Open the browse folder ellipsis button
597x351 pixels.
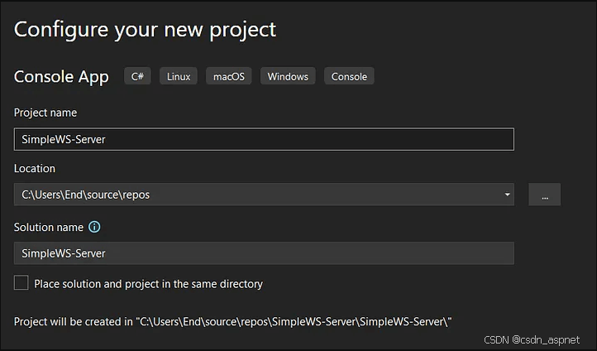click(544, 195)
